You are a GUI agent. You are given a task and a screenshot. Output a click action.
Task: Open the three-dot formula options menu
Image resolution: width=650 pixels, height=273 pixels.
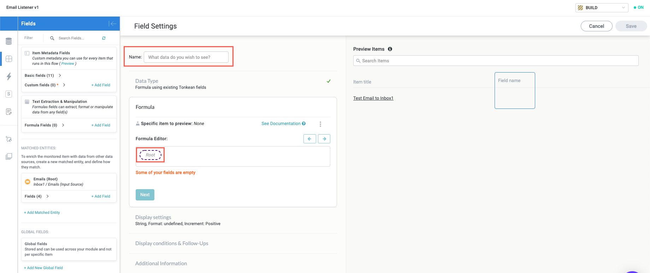point(320,124)
